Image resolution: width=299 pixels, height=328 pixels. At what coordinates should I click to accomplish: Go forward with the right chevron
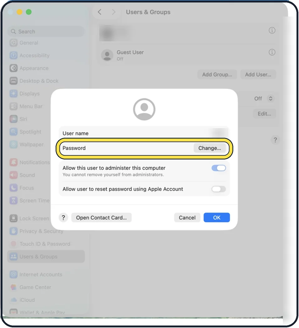pyautogui.click(x=114, y=12)
